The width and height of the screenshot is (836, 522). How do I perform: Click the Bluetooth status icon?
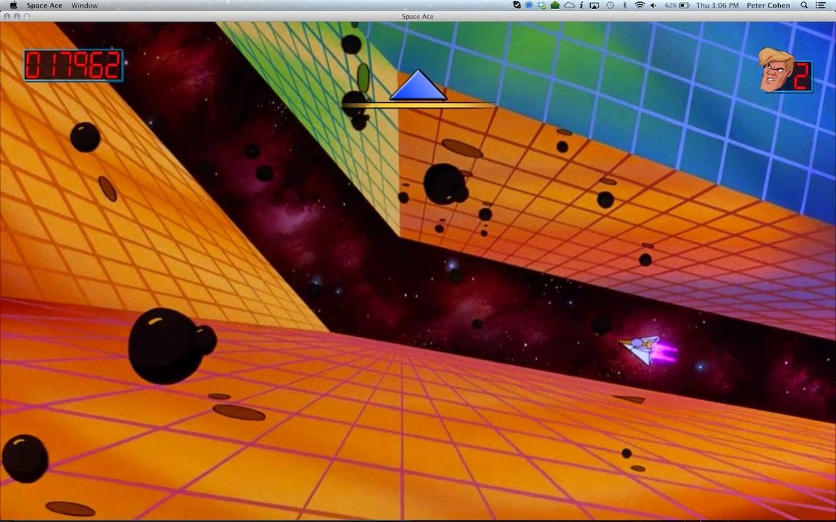pyautogui.click(x=624, y=5)
